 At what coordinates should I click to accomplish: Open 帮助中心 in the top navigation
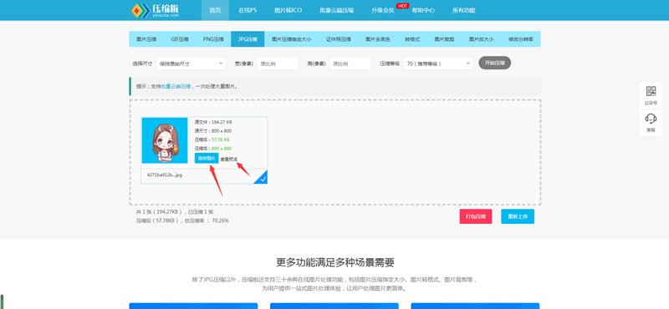tap(423, 10)
